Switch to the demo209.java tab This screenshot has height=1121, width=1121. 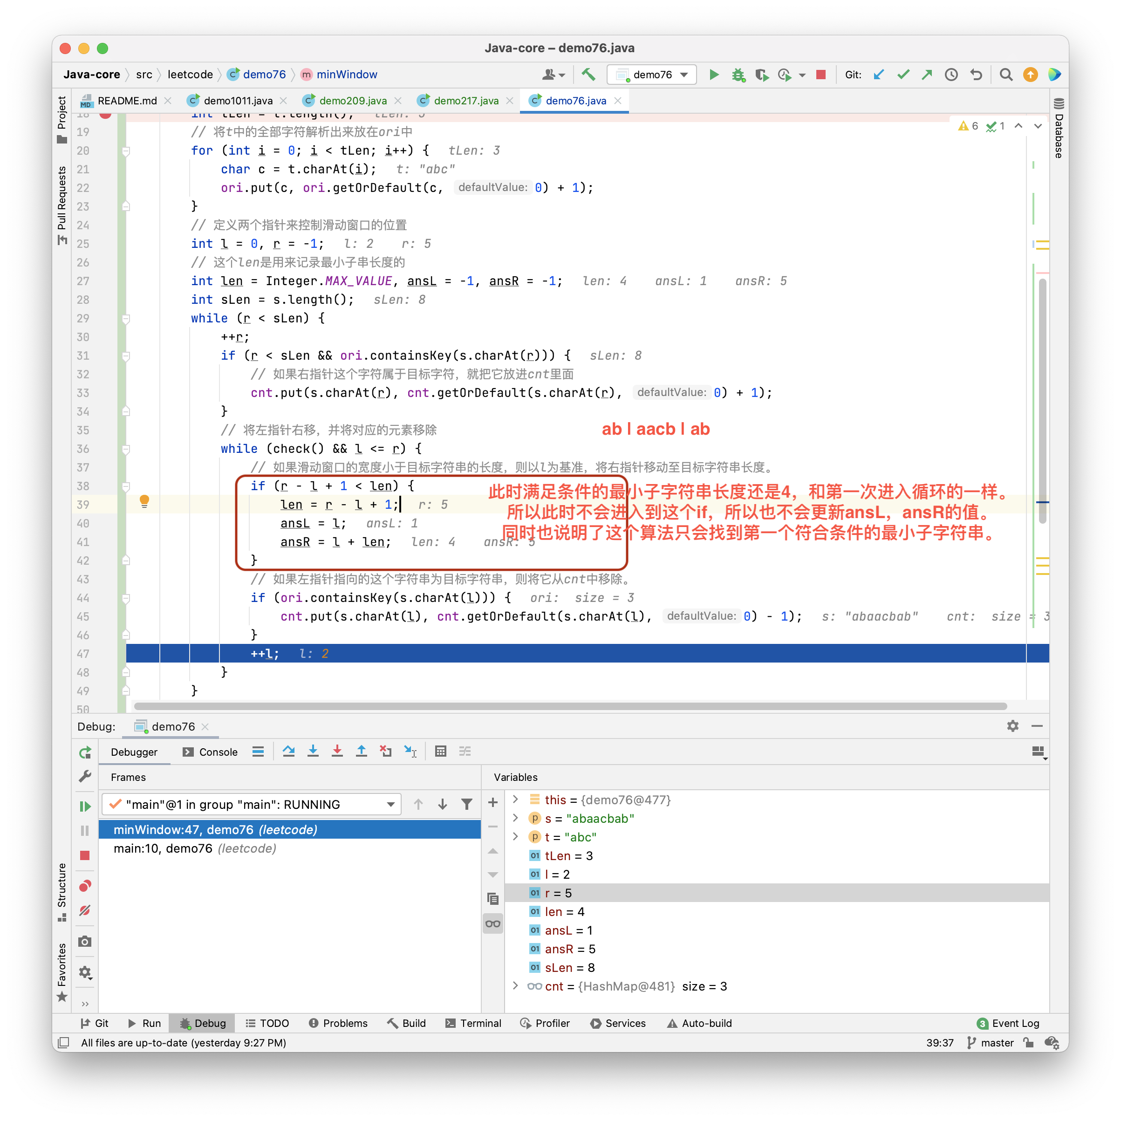[353, 100]
